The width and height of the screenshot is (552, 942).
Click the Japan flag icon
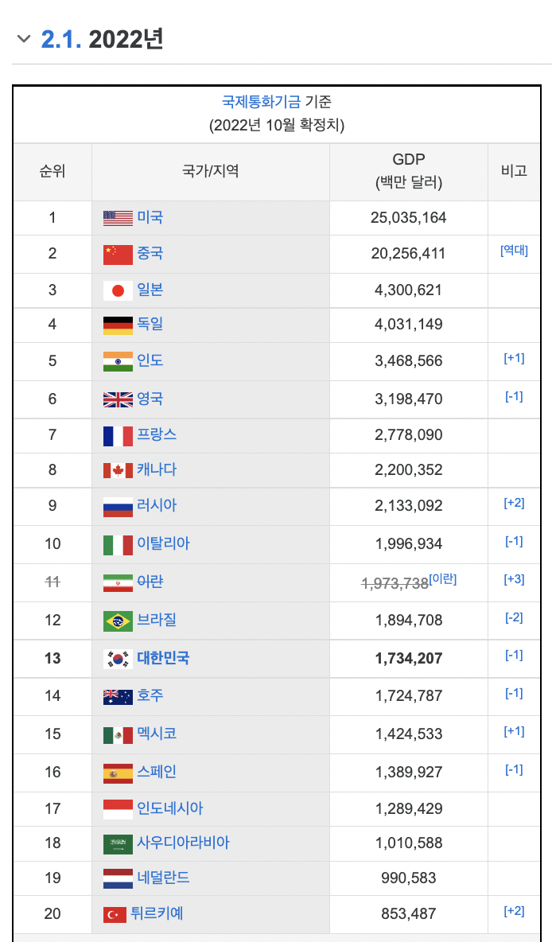pyautogui.click(x=118, y=290)
